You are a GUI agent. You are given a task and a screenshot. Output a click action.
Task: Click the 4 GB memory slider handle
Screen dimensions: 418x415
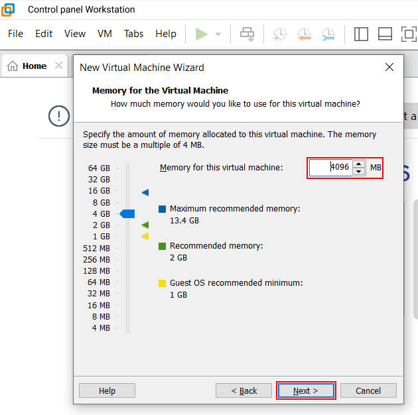pyautogui.click(x=127, y=213)
